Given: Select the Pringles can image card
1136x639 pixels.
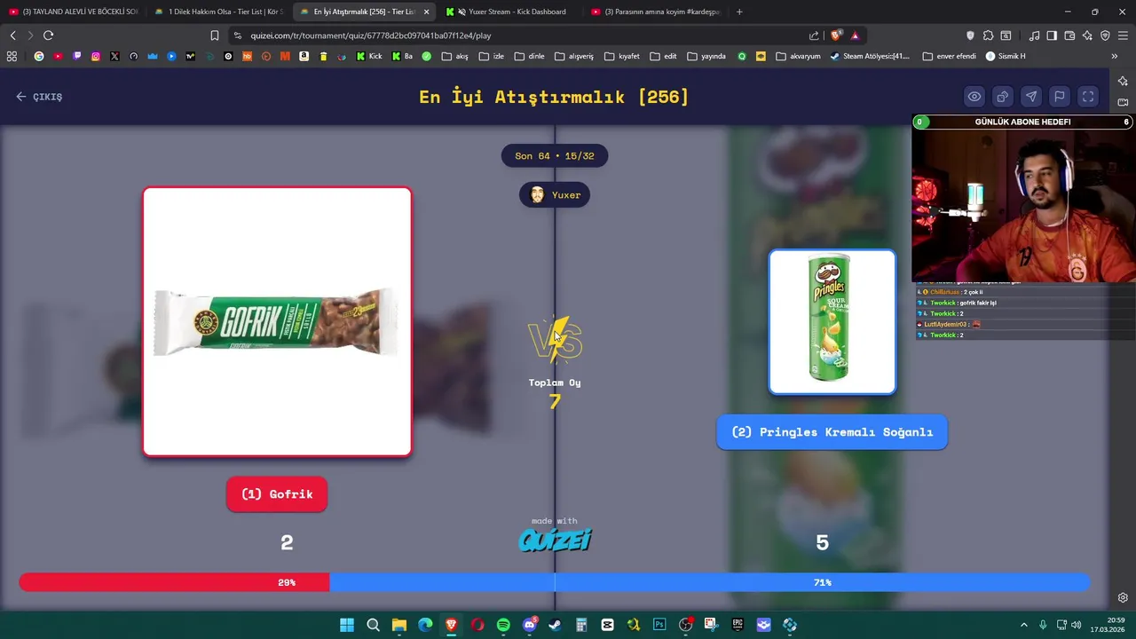Looking at the screenshot, I should [832, 321].
